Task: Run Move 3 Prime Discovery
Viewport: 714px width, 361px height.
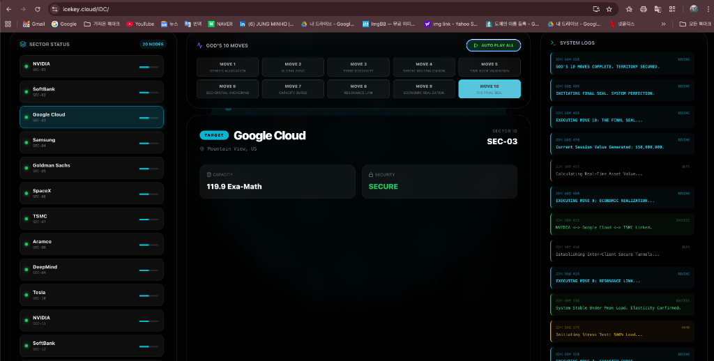Action: (358, 67)
